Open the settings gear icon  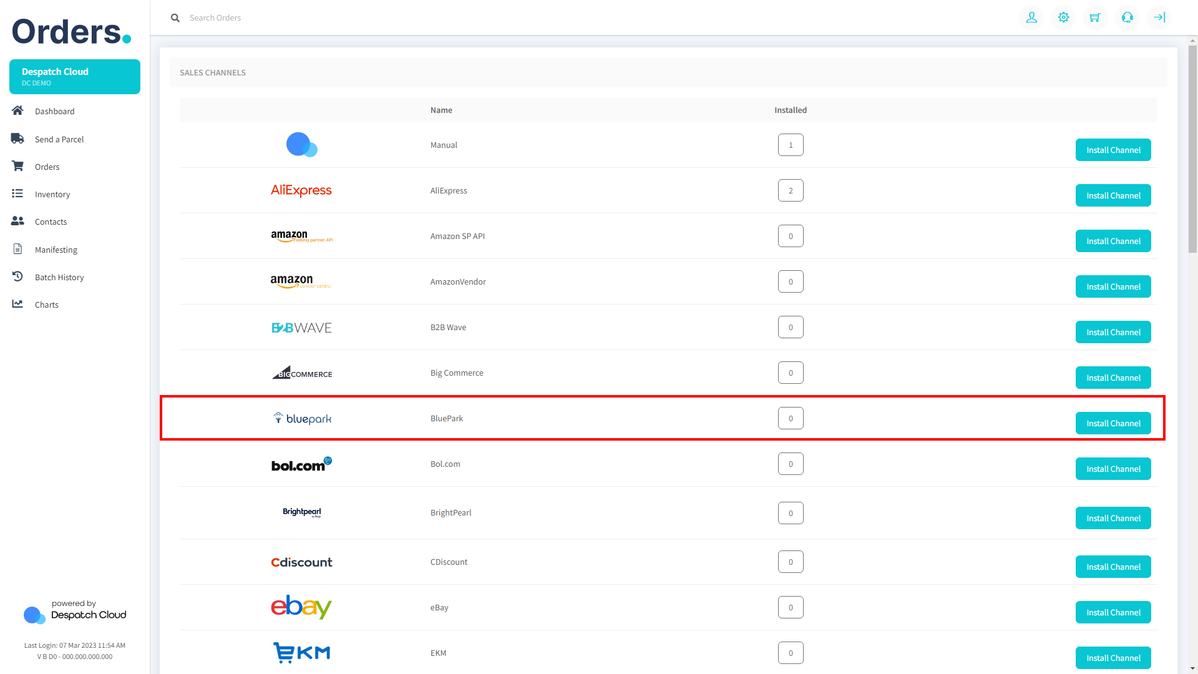click(1063, 17)
